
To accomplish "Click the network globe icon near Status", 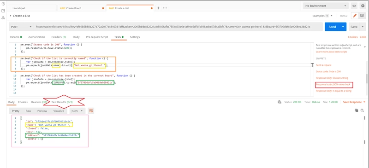I will [280, 102].
